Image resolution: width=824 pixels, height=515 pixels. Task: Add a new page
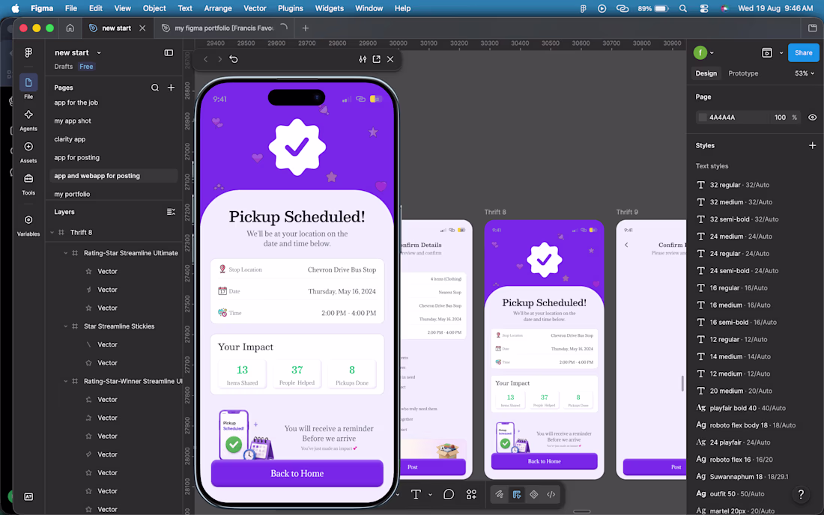171,88
